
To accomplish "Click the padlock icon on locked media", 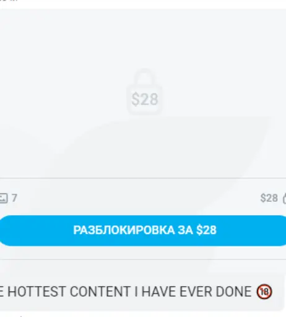I will 144,92.
